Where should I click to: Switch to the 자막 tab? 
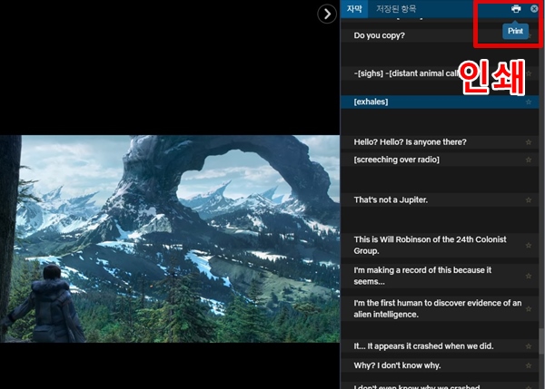(x=354, y=9)
